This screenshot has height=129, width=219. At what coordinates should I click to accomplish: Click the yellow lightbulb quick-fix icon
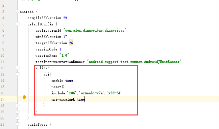[24, 98]
